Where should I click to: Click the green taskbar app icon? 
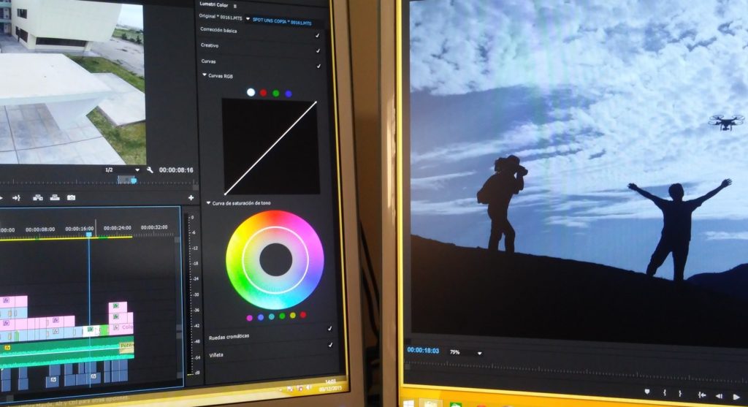pos(456,405)
